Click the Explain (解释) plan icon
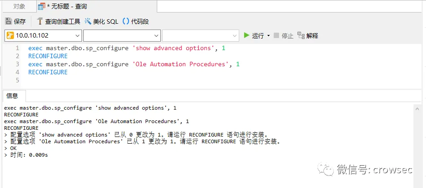426x188 pixels. [301, 35]
